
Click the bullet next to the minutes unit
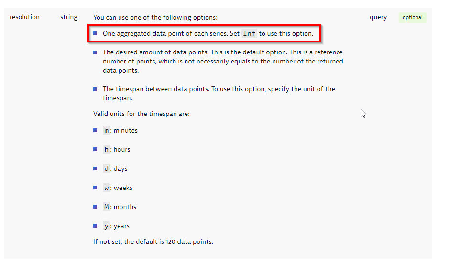coord(95,130)
